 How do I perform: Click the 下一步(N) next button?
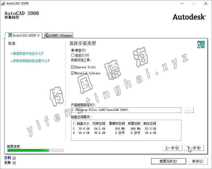click(x=194, y=148)
